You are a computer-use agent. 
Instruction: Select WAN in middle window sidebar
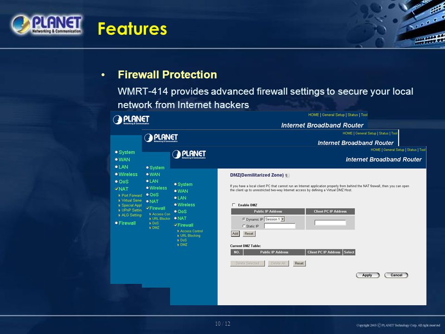pyautogui.click(x=155, y=174)
